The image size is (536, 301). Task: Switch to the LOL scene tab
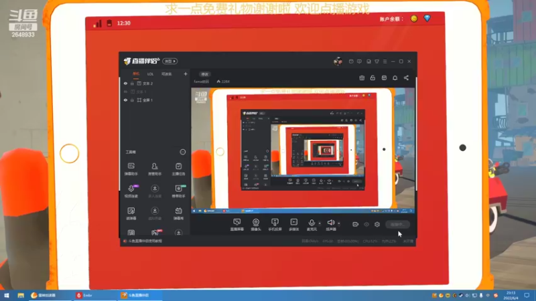[150, 74]
